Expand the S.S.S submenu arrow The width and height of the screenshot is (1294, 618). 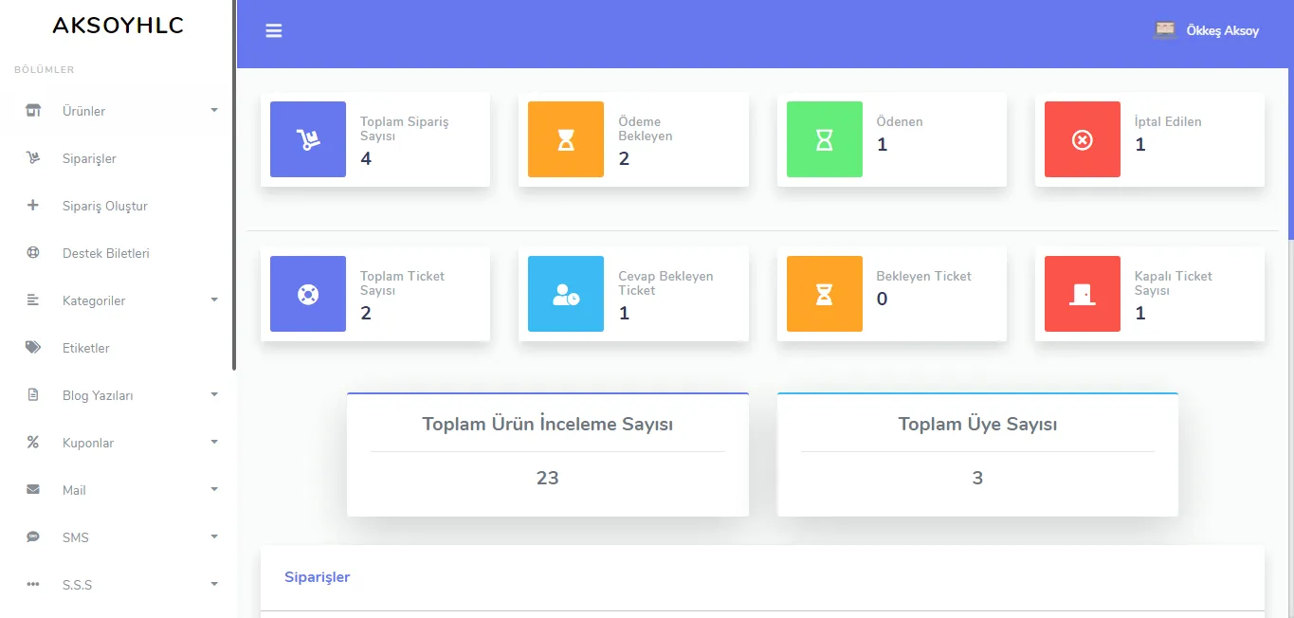tap(214, 585)
